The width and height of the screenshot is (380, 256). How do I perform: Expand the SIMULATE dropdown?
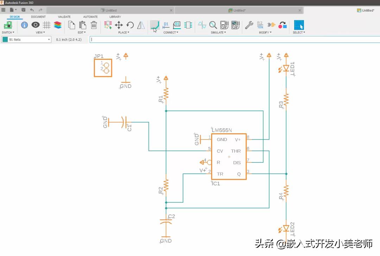[x=218, y=32]
